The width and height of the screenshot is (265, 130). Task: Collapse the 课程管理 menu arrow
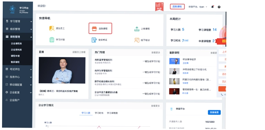click(31, 37)
